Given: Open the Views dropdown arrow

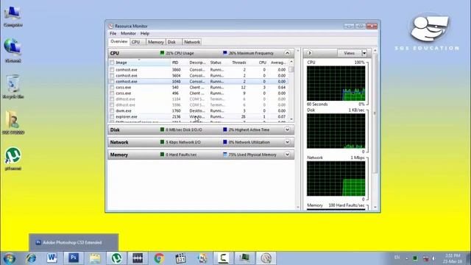Looking at the screenshot, I should click(364, 53).
